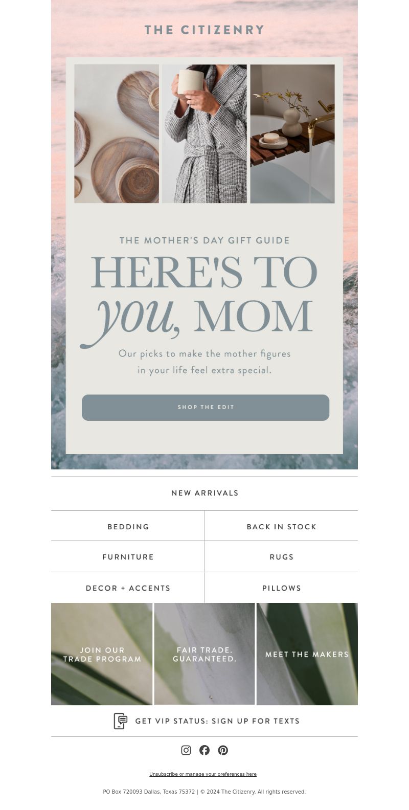Open the Bedding category

pyautogui.click(x=128, y=526)
